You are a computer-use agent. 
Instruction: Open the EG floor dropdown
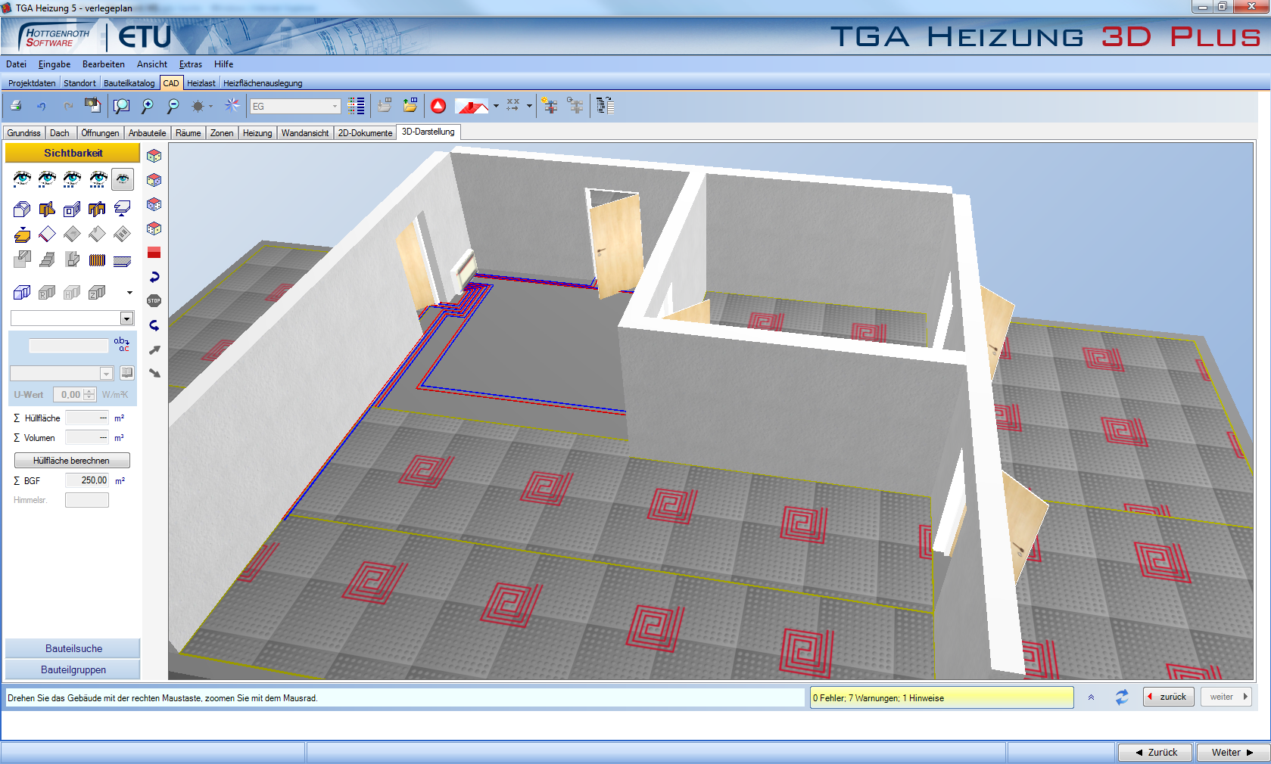[335, 107]
